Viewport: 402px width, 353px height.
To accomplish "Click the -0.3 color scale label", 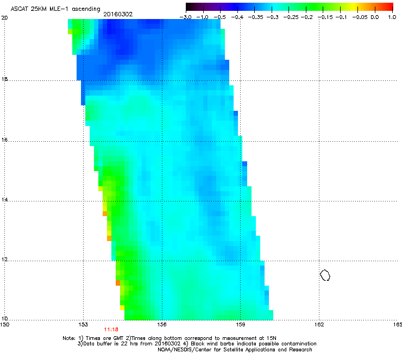I will tap(272, 17).
